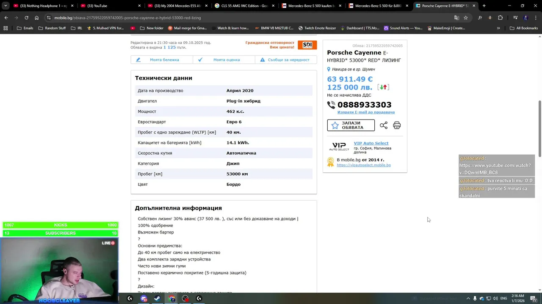
Task: Open the vipautoselect.mobile.bg link
Action: pyautogui.click(x=364, y=165)
